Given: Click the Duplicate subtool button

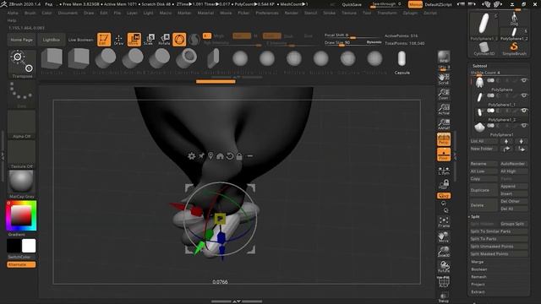Looking at the screenshot, I should 484,190.
